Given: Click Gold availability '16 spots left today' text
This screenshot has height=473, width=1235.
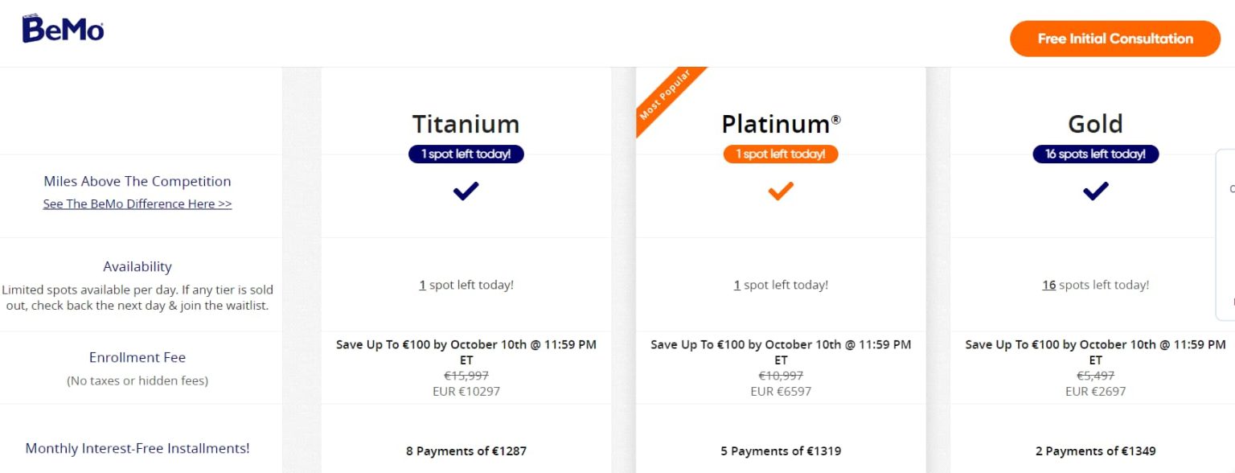Looking at the screenshot, I should click(x=1095, y=285).
